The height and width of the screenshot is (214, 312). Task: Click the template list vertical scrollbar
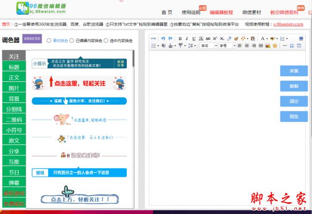click(133, 58)
